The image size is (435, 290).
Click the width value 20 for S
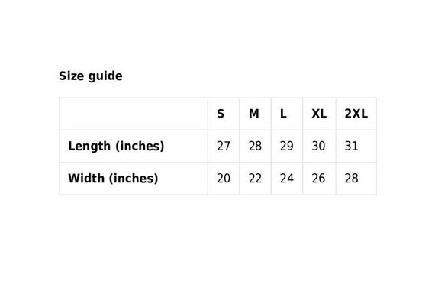224,179
